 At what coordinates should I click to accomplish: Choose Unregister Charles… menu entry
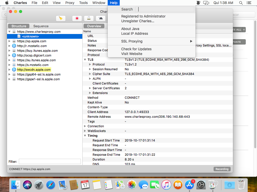click(x=152, y=21)
